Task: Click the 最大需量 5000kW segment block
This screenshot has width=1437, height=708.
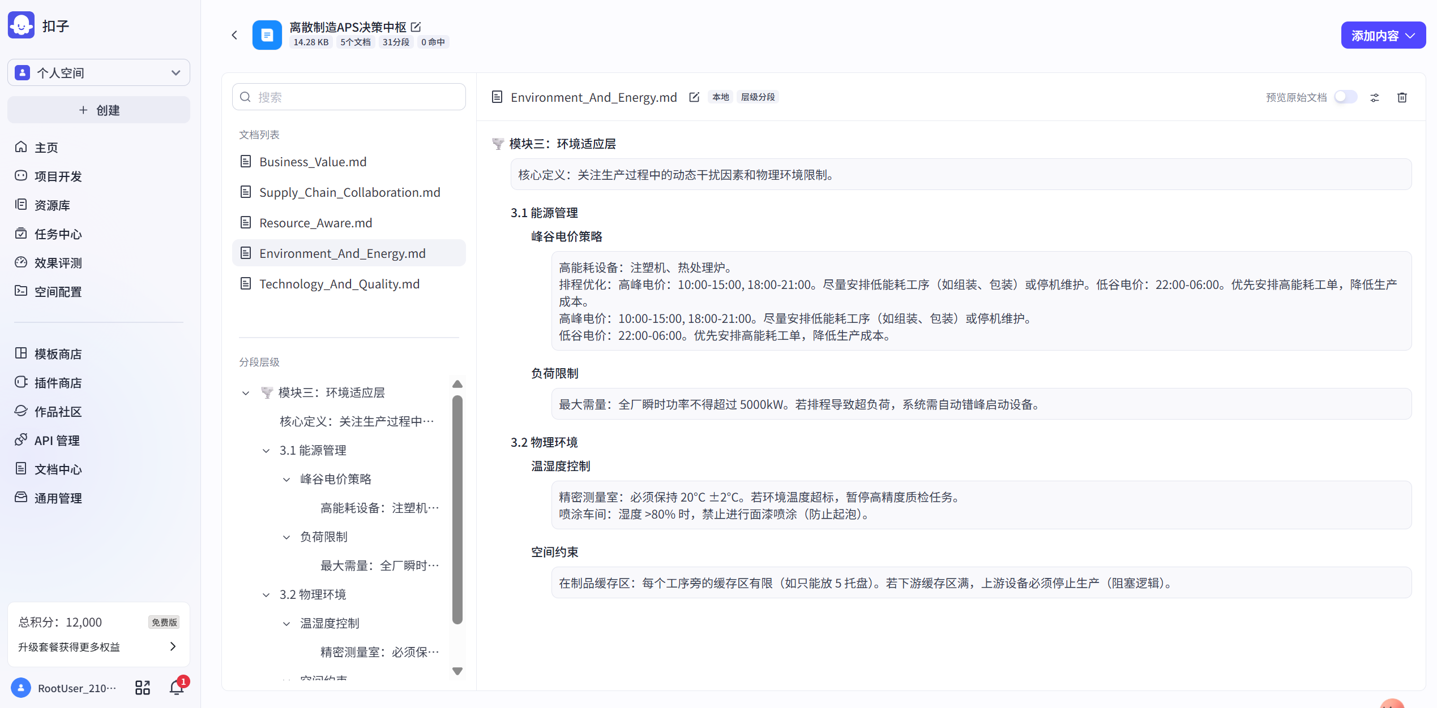Action: (981, 404)
